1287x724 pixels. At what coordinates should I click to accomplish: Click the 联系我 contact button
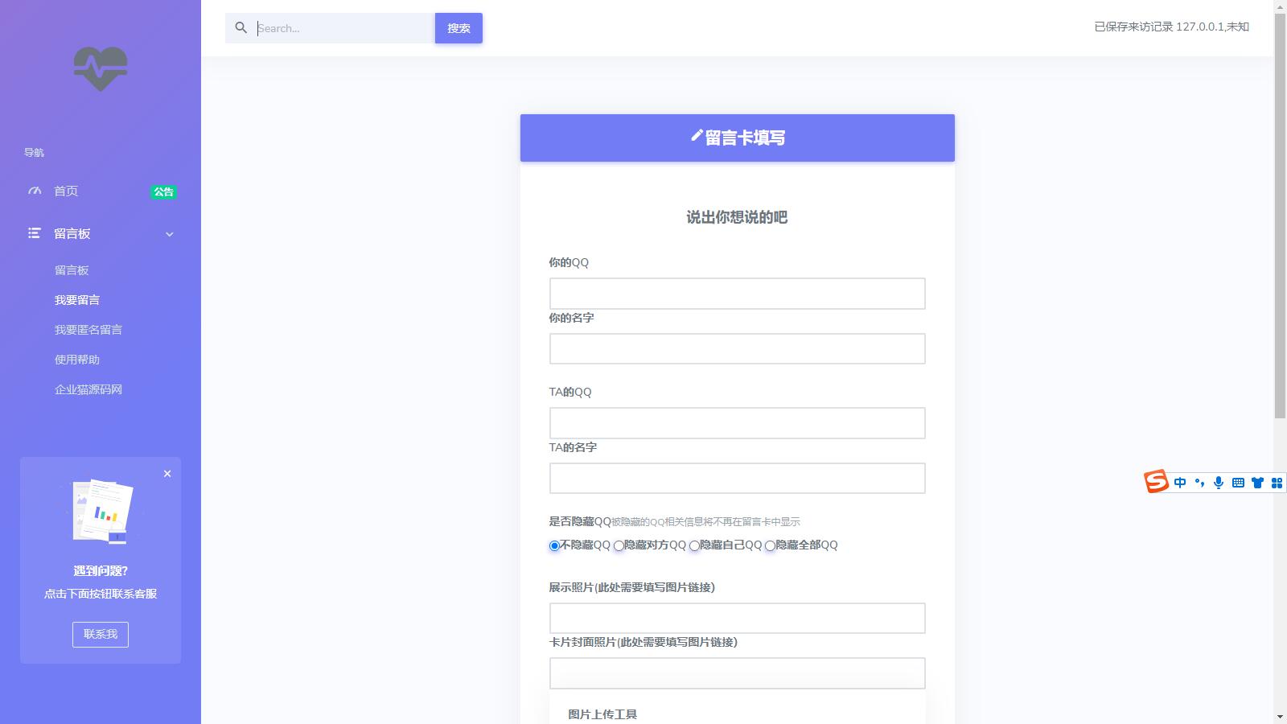coord(100,634)
